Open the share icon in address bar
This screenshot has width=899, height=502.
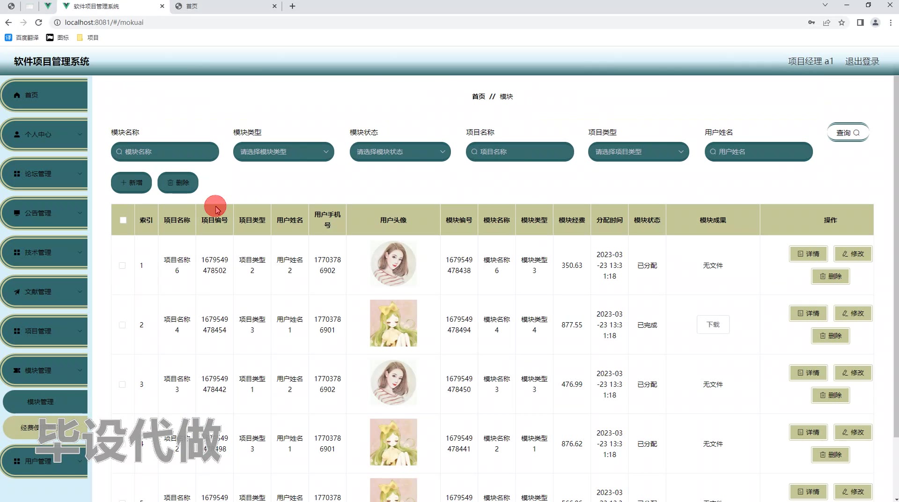[826, 22]
